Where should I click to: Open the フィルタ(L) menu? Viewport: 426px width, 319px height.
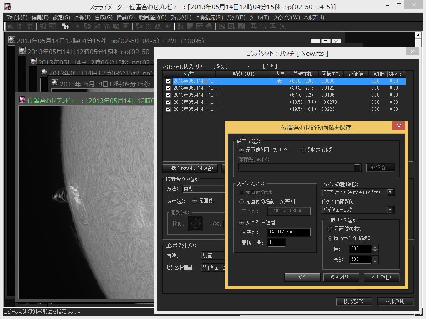181,17
